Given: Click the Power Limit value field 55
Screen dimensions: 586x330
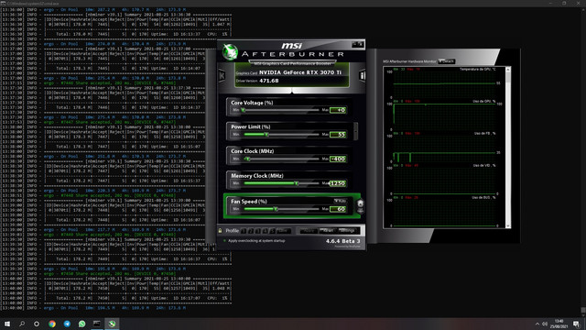Looking at the screenshot, I should point(338,135).
